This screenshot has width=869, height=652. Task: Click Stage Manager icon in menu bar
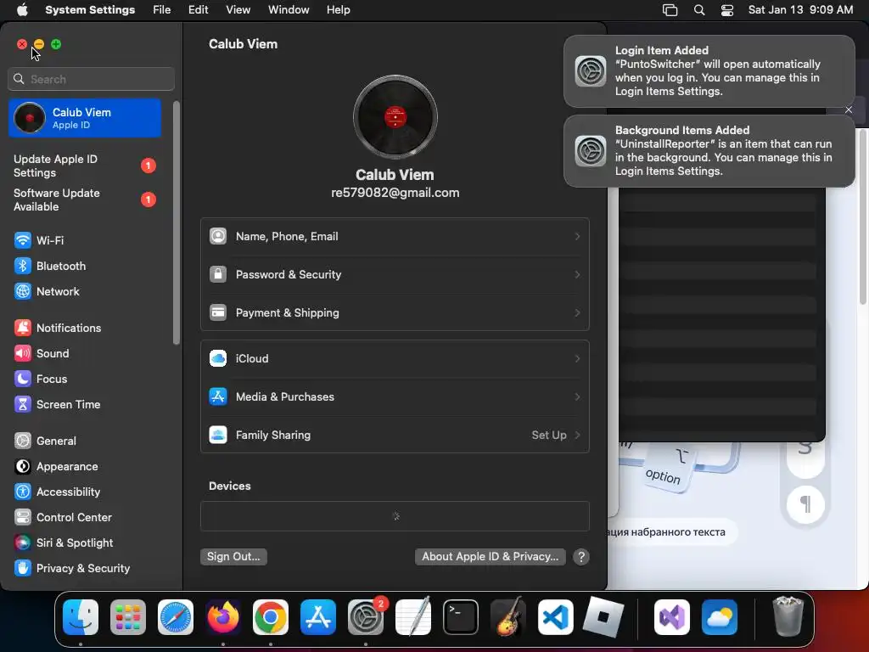coord(670,10)
